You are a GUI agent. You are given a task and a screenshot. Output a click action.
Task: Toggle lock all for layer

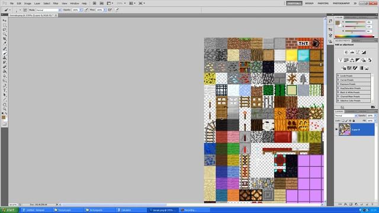[354, 121]
